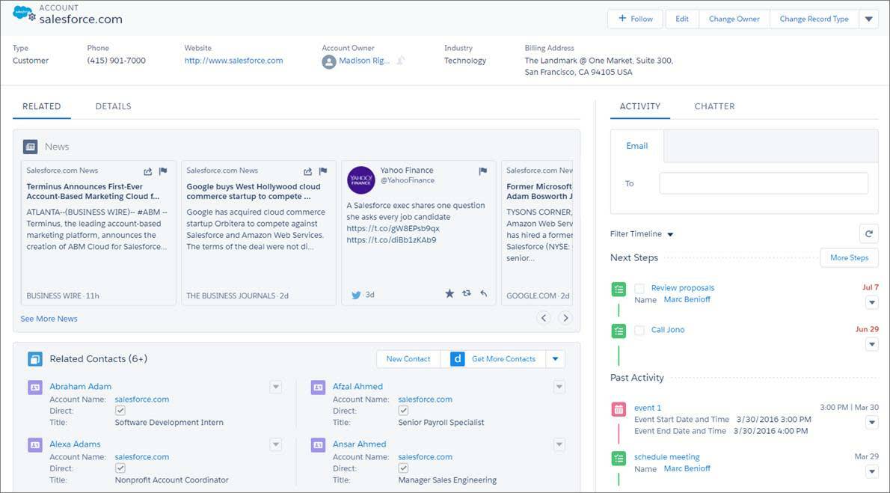Open the dropdown beside Change Record Type

(869, 19)
